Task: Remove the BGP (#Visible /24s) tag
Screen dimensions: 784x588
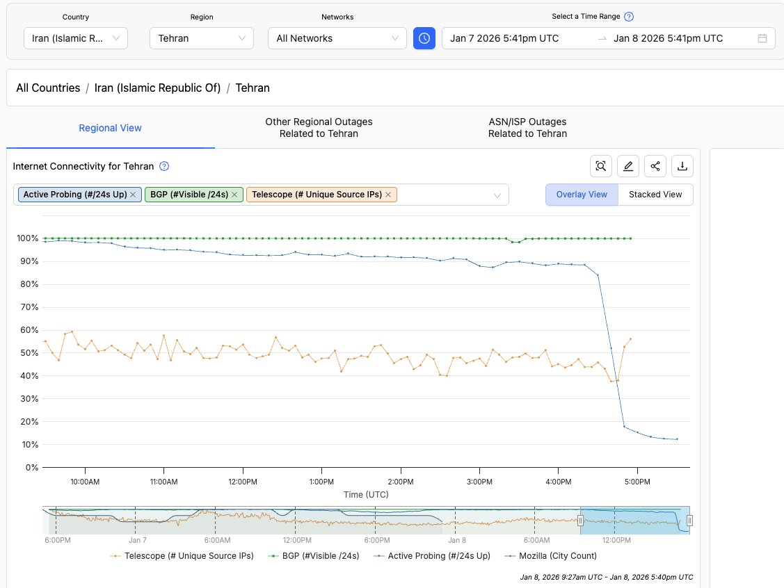Action: [x=234, y=195]
